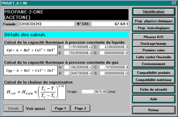The height and width of the screenshot is (117, 178).
Task: Open Stockage/manip. information
Action: click(154, 44)
